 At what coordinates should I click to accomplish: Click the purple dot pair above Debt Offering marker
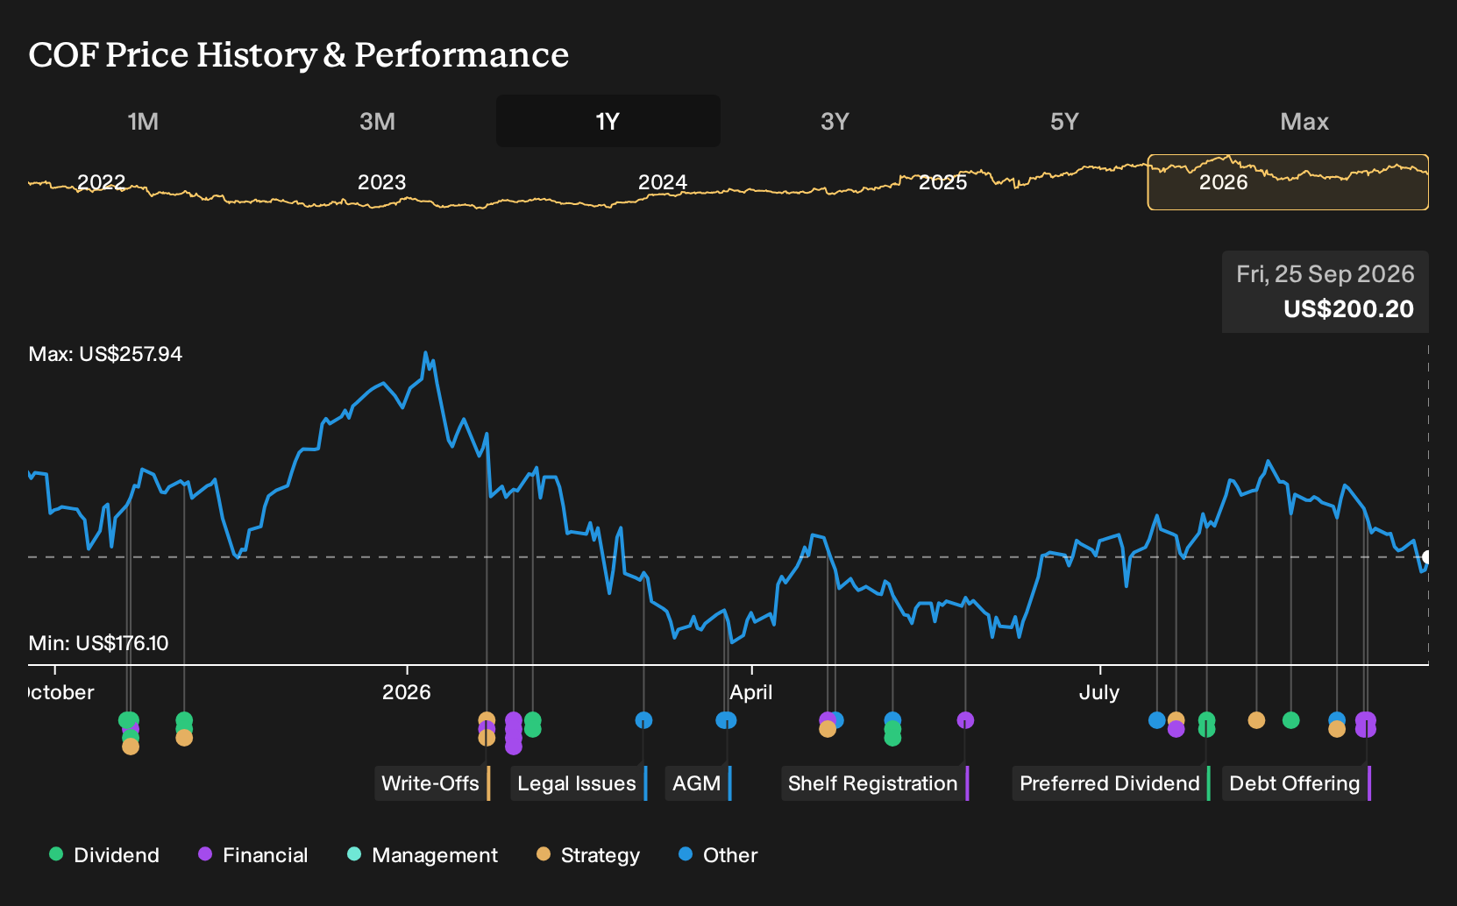click(x=1366, y=725)
